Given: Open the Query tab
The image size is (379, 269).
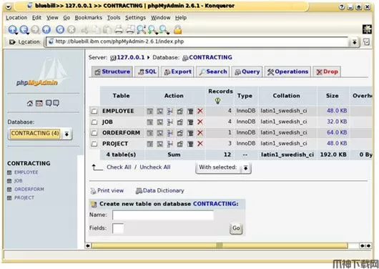Looking at the screenshot, I should (x=247, y=72).
